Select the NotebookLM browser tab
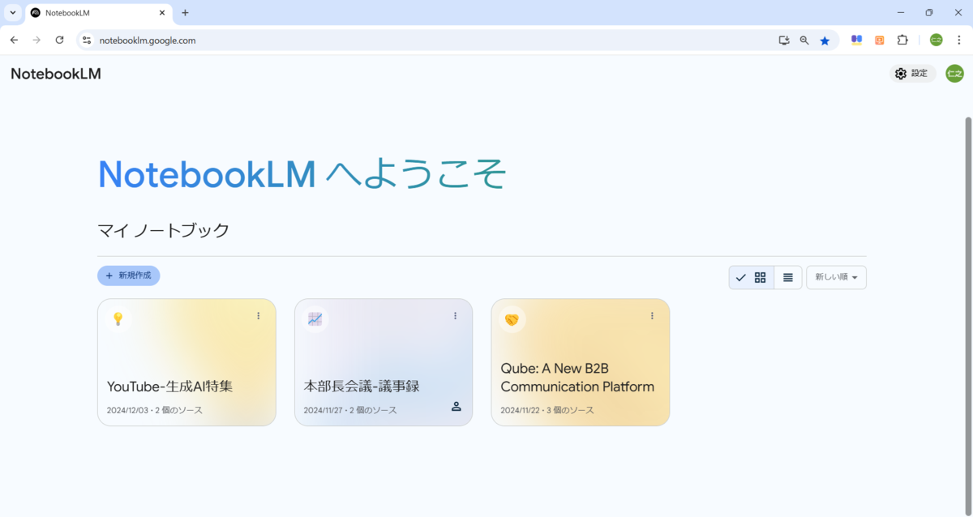The image size is (973, 517). [x=97, y=13]
